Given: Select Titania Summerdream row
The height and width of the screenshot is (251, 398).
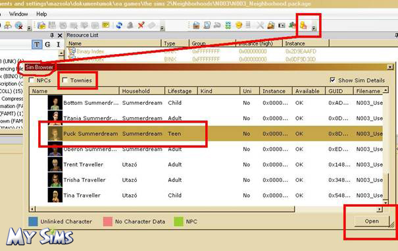Looking at the screenshot, I should [x=206, y=118].
